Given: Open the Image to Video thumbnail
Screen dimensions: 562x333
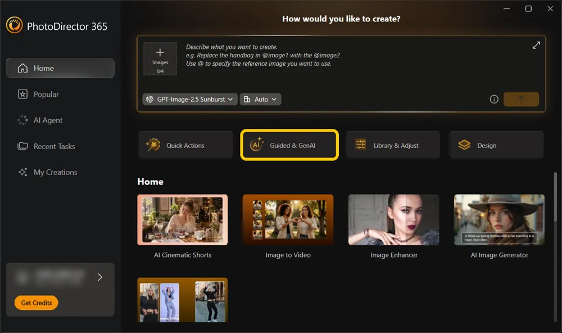Looking at the screenshot, I should (x=288, y=220).
